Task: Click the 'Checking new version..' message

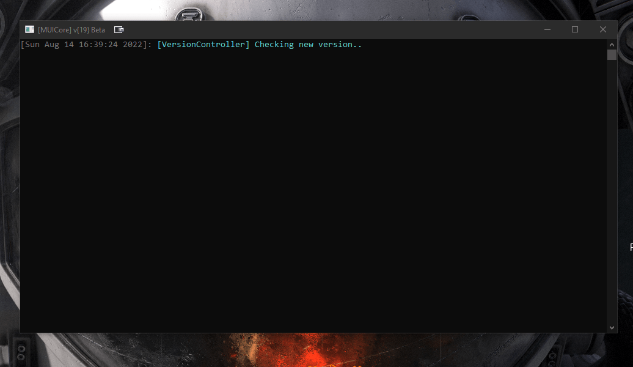Action: 308,45
